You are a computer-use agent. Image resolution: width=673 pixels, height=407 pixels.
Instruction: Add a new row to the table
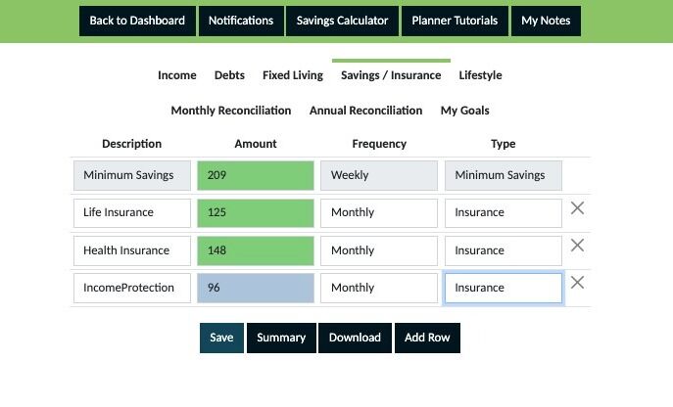coord(427,338)
